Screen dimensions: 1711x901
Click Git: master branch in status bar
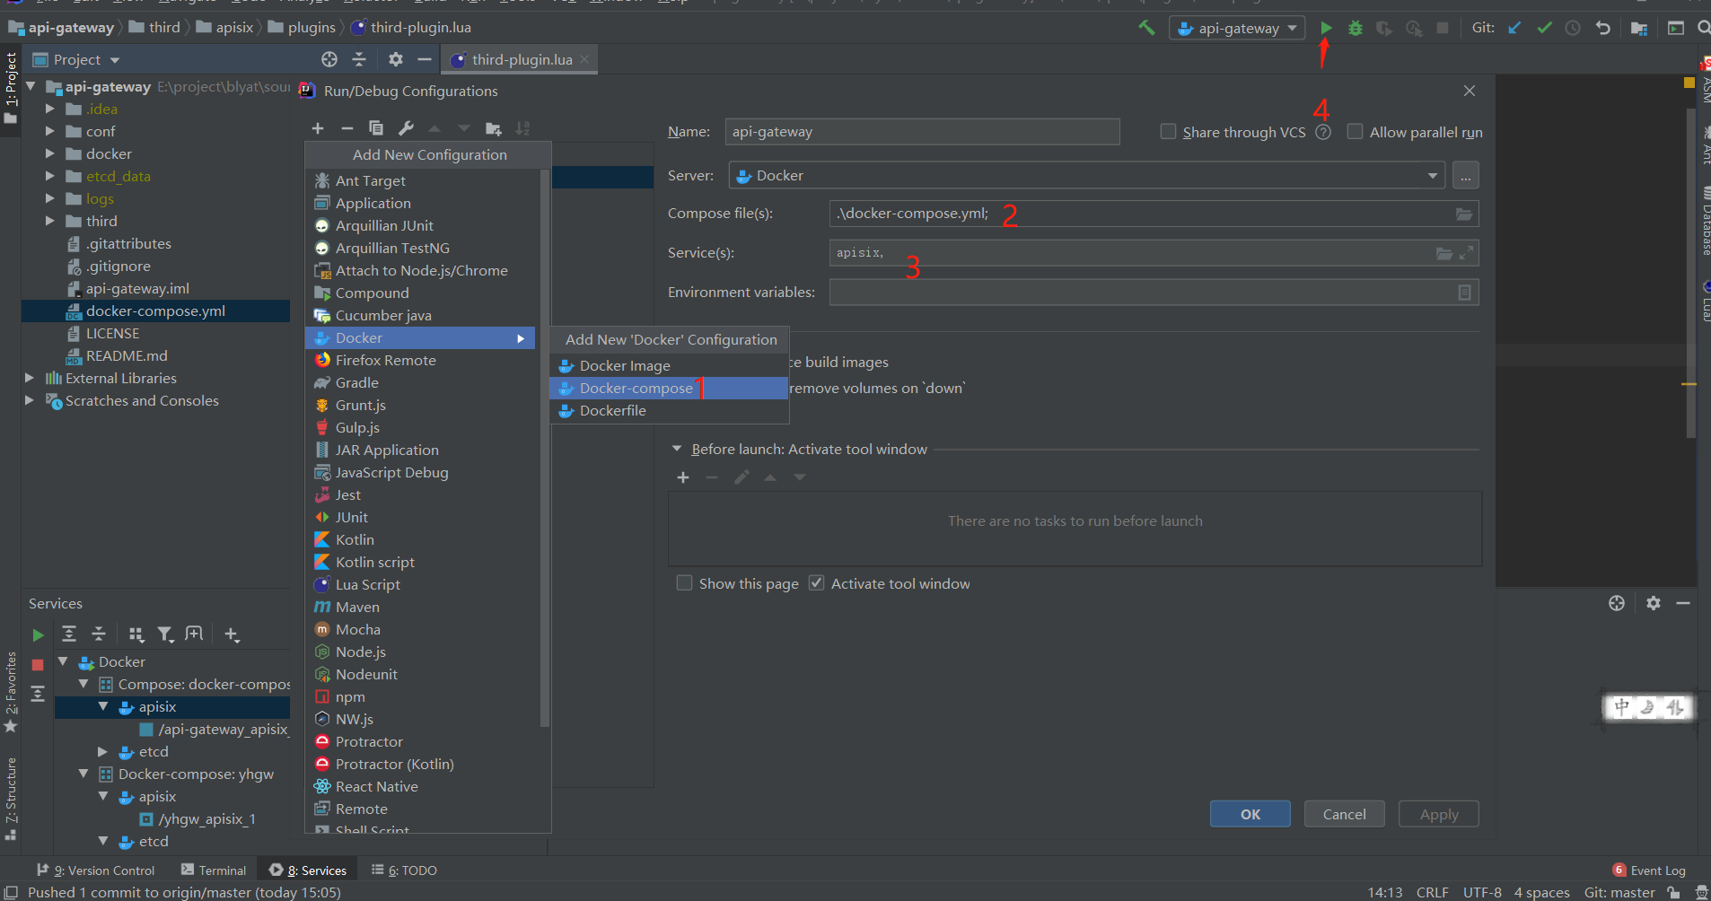tap(1619, 892)
